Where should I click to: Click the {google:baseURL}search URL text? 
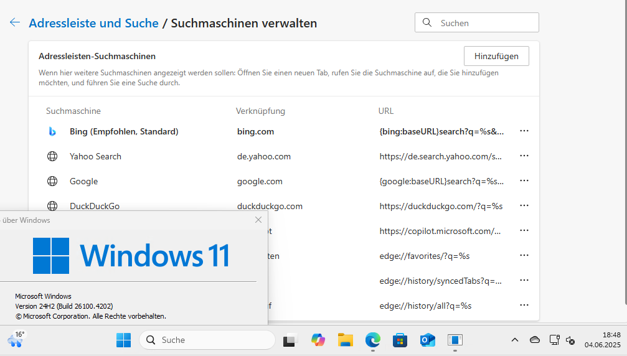tap(441, 181)
